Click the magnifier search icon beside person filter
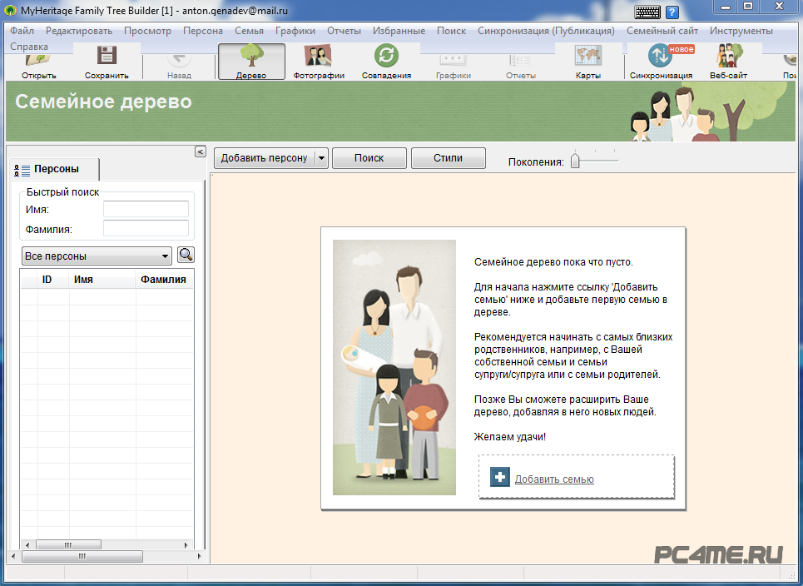Image resolution: width=803 pixels, height=586 pixels. pos(186,256)
